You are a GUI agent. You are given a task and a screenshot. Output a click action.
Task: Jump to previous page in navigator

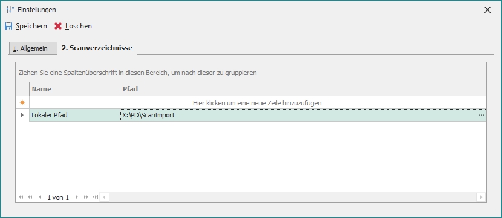[30, 197]
